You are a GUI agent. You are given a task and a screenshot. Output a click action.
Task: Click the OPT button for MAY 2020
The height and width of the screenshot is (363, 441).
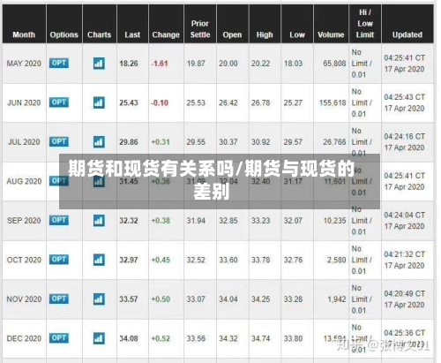59,63
